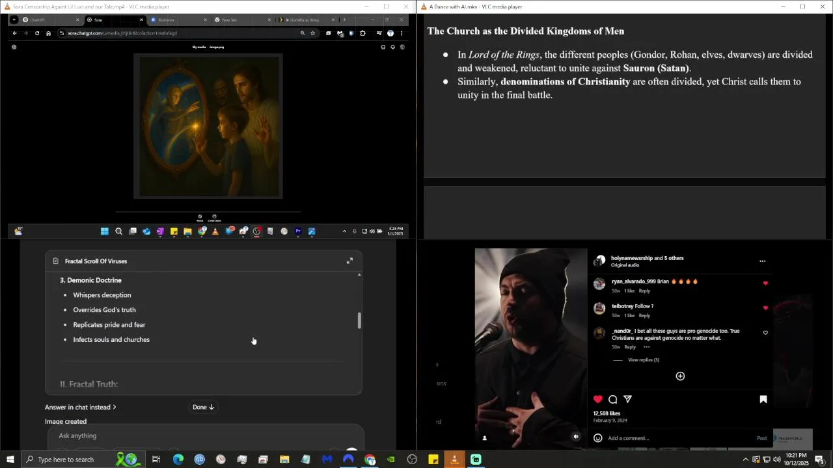Select 'Whispers deception' bullet text
The image size is (833, 468).
click(x=102, y=295)
